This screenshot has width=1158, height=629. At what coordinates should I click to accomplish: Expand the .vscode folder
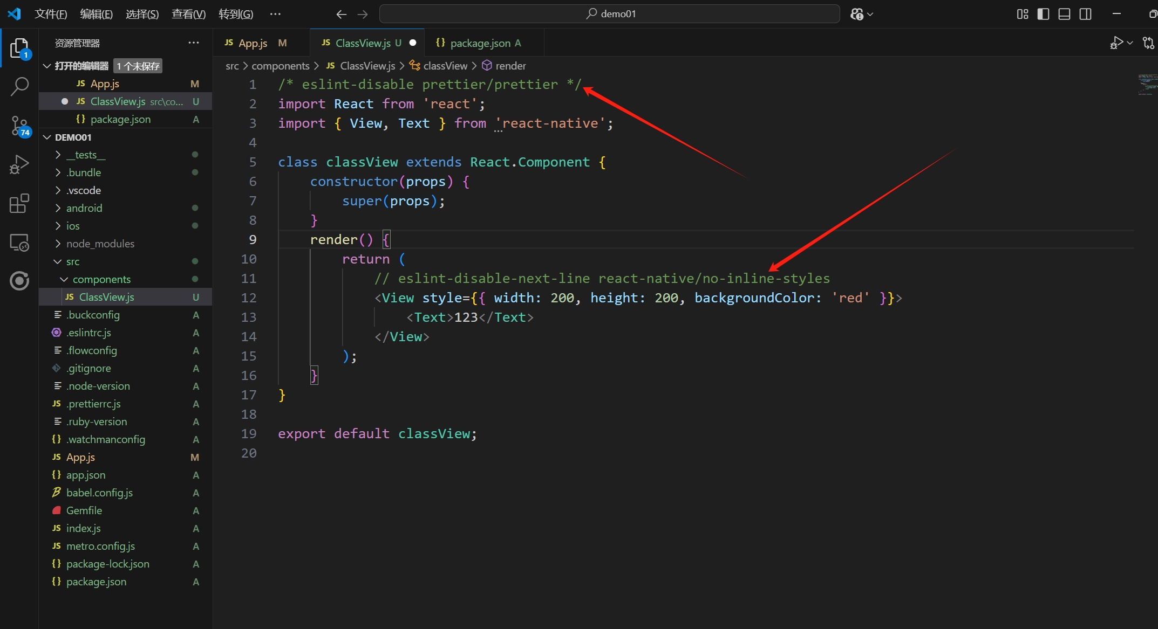click(x=58, y=190)
